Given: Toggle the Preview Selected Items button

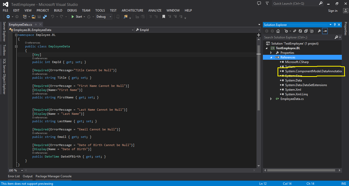Looking at the screenshot, I should 325,31.
